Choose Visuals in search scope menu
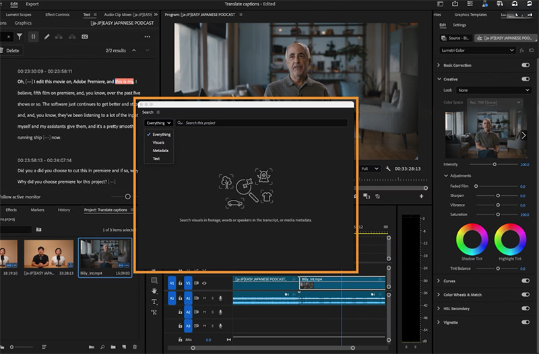This screenshot has width=539, height=354. click(x=158, y=143)
